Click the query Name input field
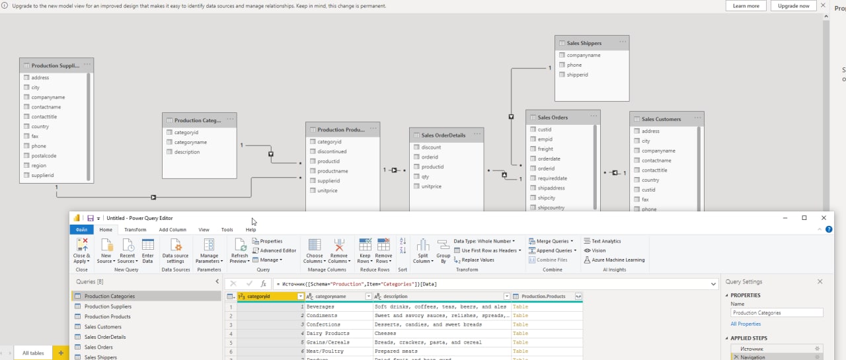This screenshot has width=846, height=360. (777, 312)
